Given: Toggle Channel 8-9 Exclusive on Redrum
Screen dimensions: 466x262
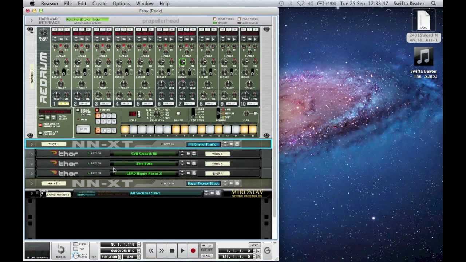Looking at the screenshot, I should tap(40, 133).
